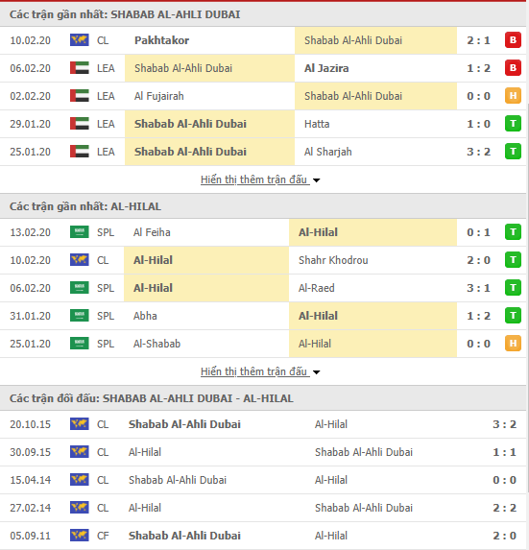Click UAE flag icon in Hatta row
Screen dimensions: 529x550
point(80,124)
